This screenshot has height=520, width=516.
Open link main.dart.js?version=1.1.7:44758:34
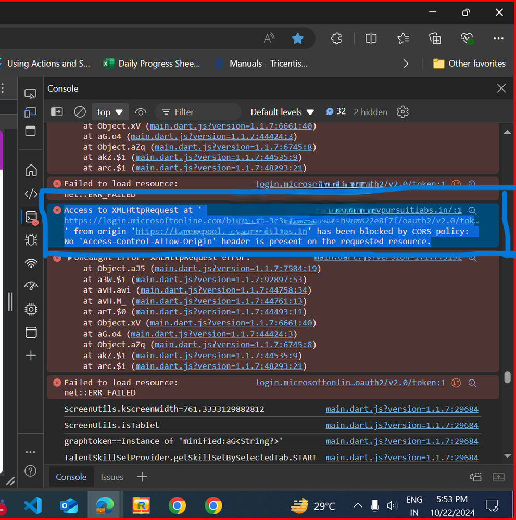tap(224, 290)
